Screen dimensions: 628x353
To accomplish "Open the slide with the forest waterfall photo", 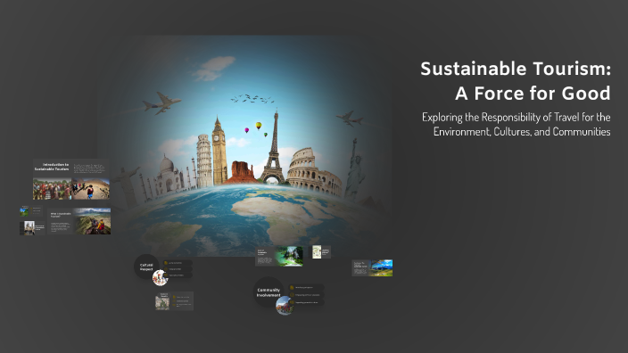I will [279, 257].
